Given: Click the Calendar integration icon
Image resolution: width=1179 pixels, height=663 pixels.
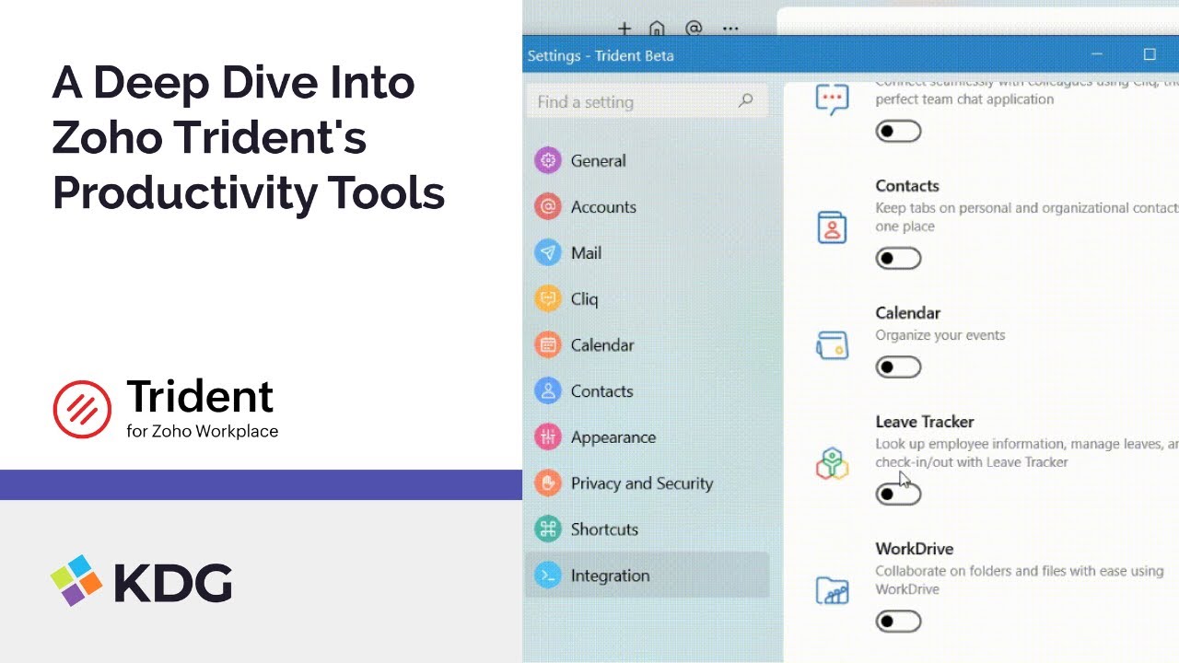Looking at the screenshot, I should (832, 345).
